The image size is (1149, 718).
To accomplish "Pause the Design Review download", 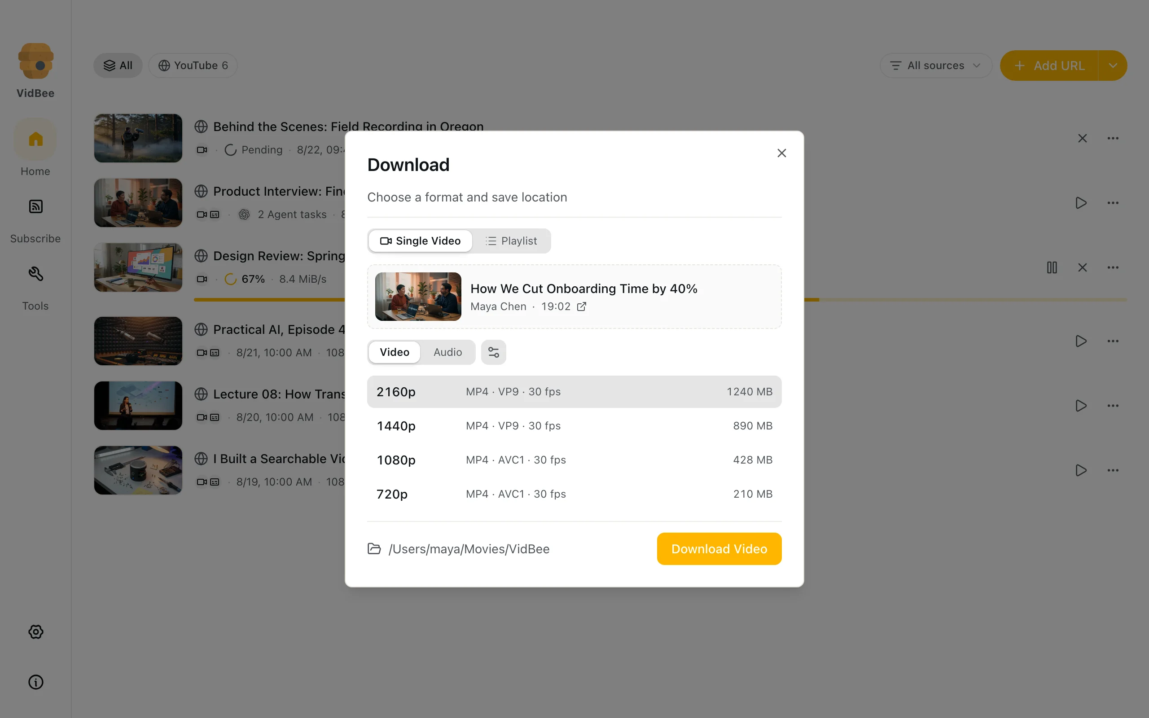I will pos(1052,267).
